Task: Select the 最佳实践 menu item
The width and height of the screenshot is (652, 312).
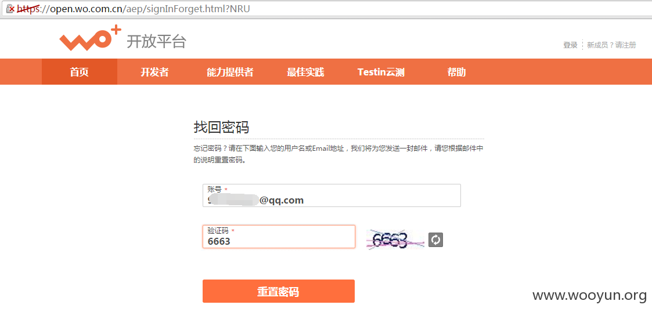Action: pyautogui.click(x=305, y=72)
